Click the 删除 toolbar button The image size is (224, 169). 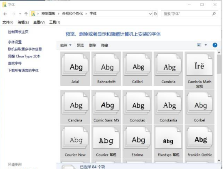pos(92,45)
